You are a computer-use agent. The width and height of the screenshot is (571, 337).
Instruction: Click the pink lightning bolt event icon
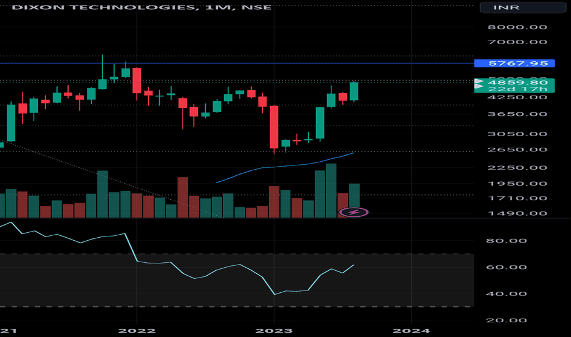point(354,212)
